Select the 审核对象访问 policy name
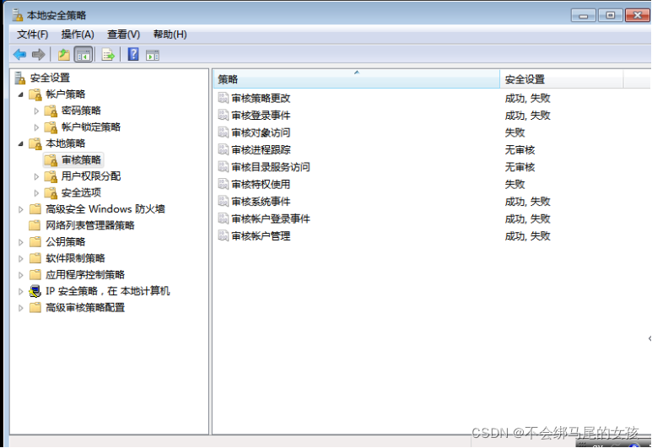The image size is (652, 448). 261,132
